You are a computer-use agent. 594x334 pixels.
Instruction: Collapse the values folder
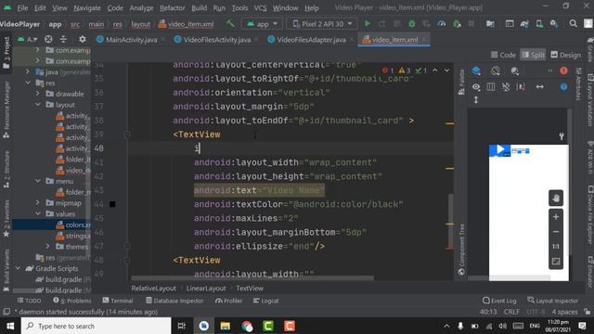37,214
